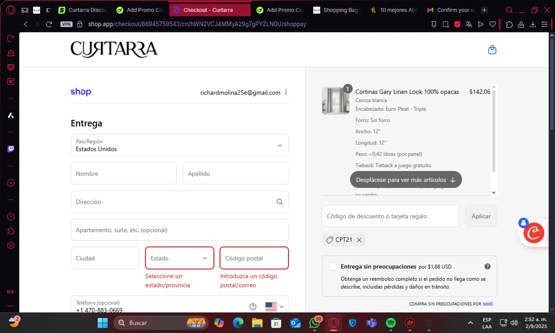The image size is (555, 333).
Task: Launch Spotify from the taskbar
Action: (391, 323)
